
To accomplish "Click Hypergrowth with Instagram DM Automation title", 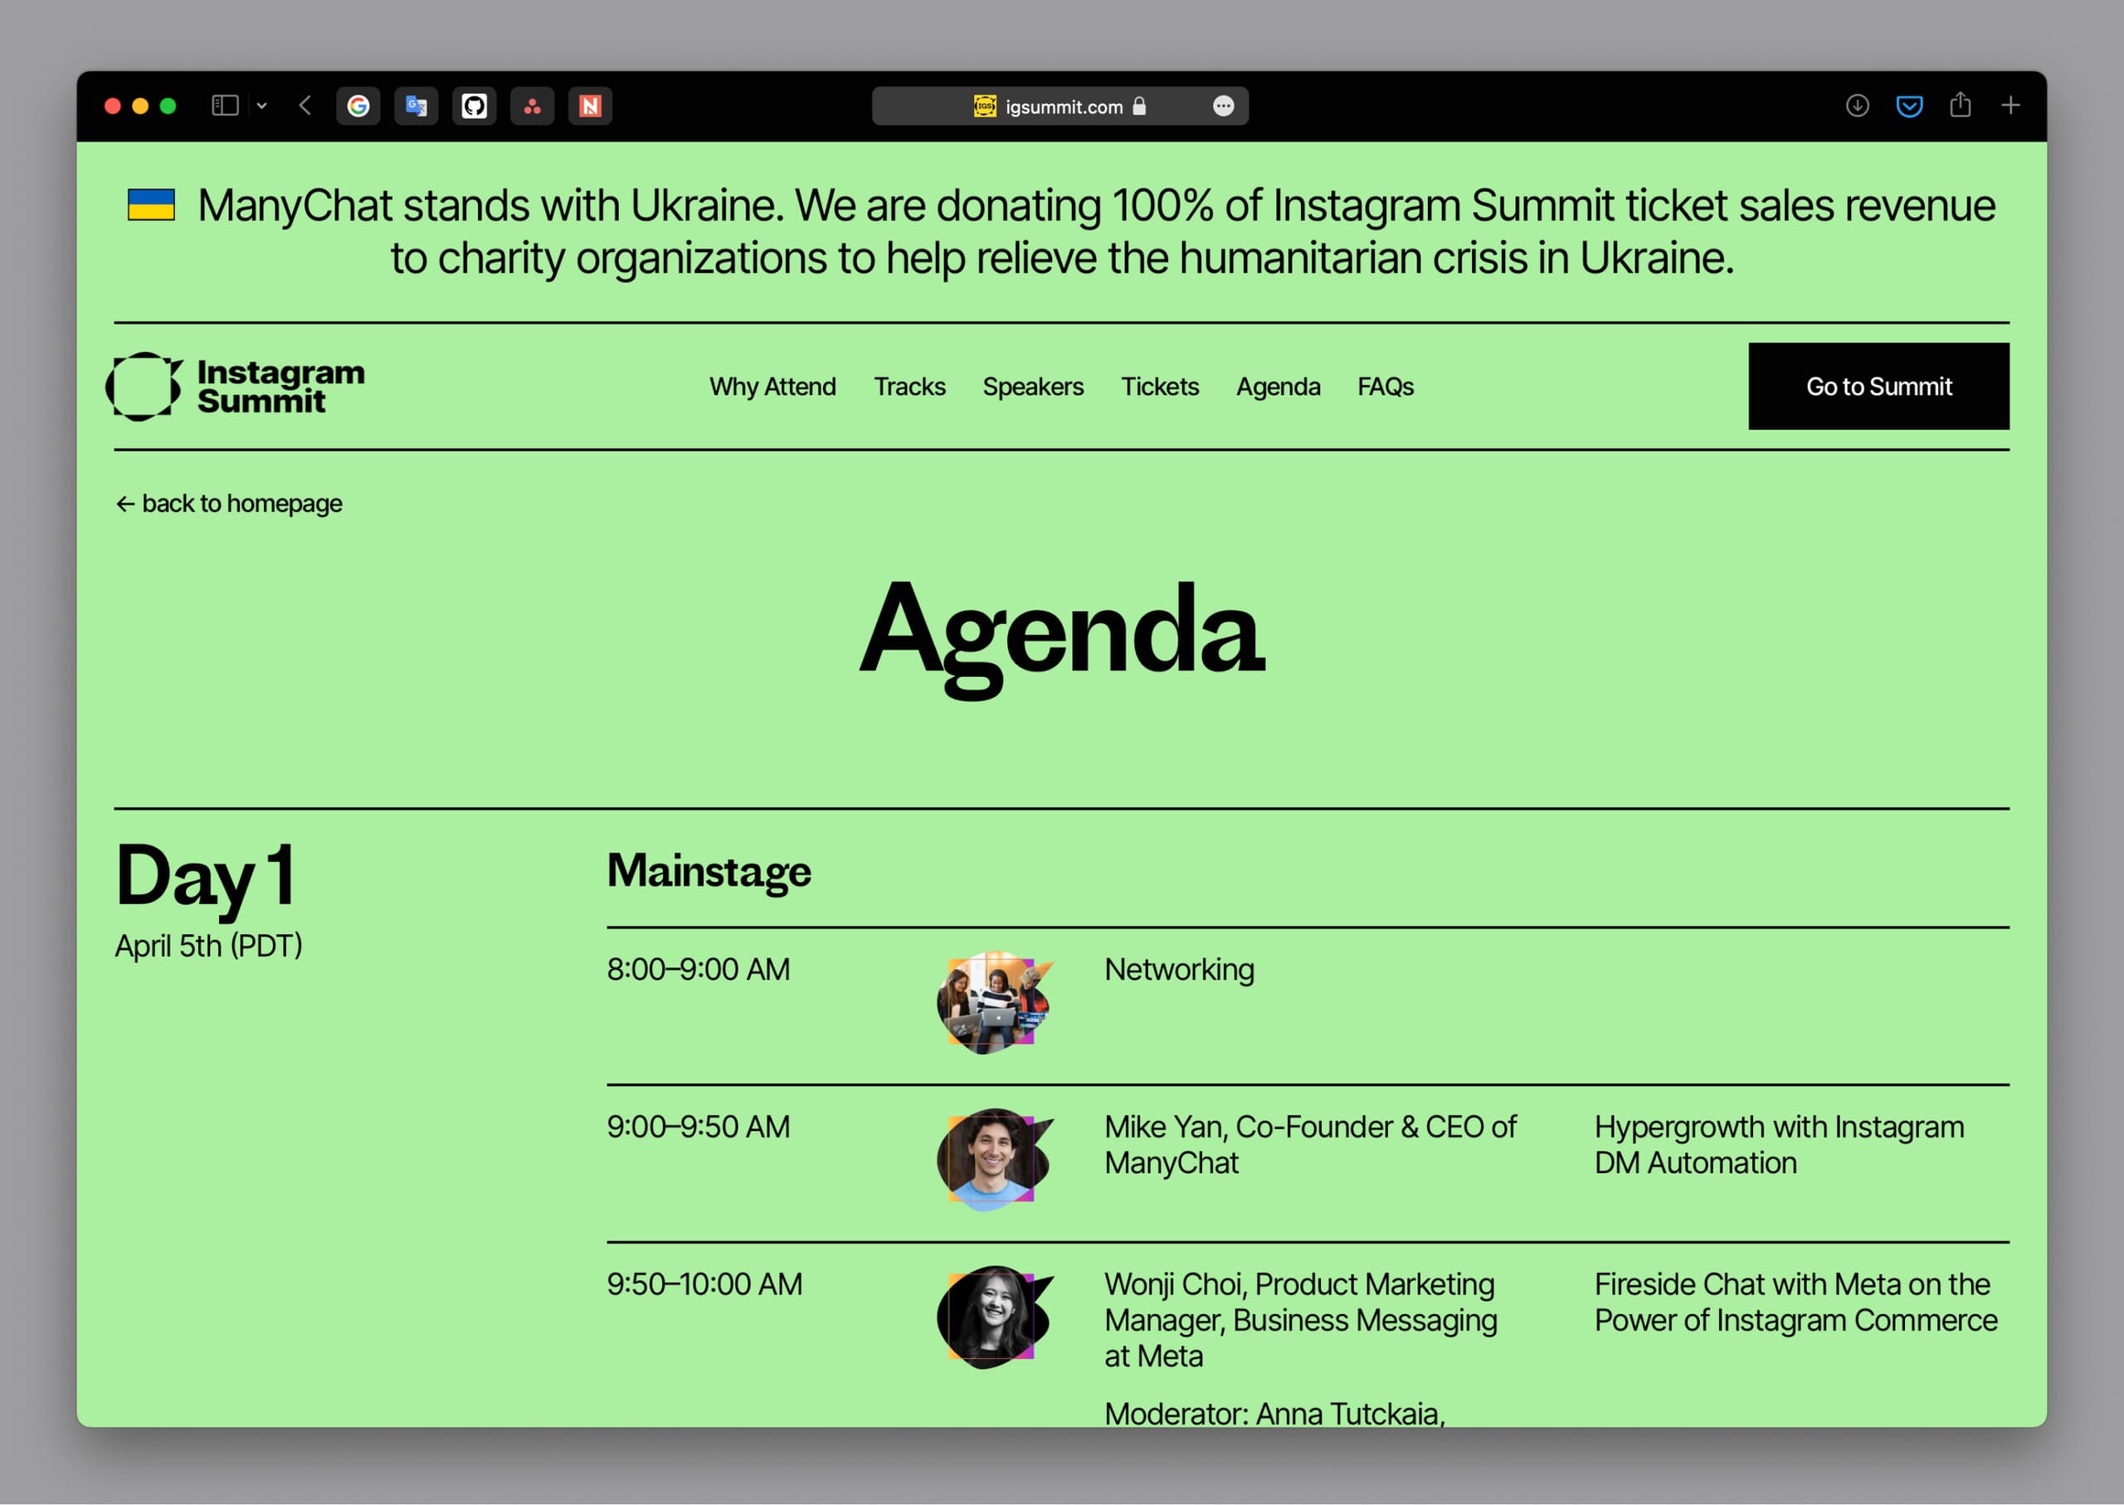I will (1778, 1144).
